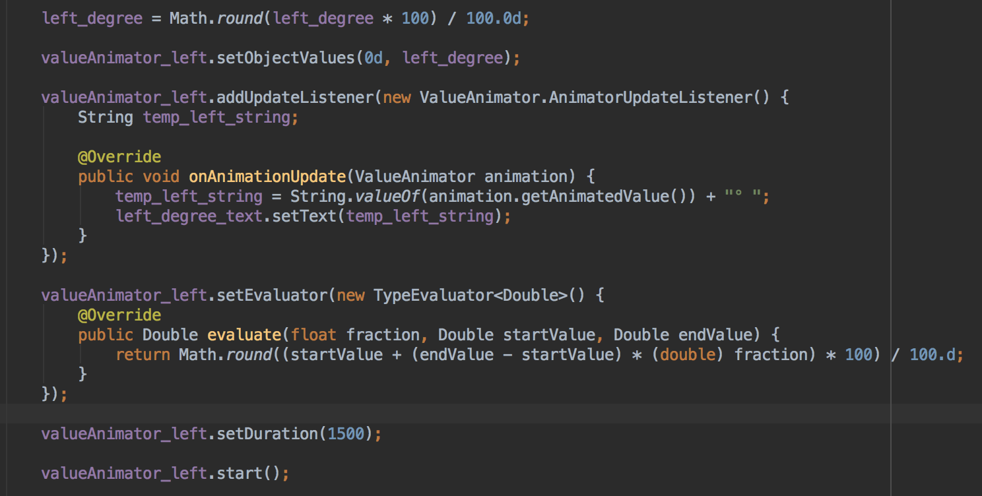Click the return keyword in evaluate

(143, 355)
